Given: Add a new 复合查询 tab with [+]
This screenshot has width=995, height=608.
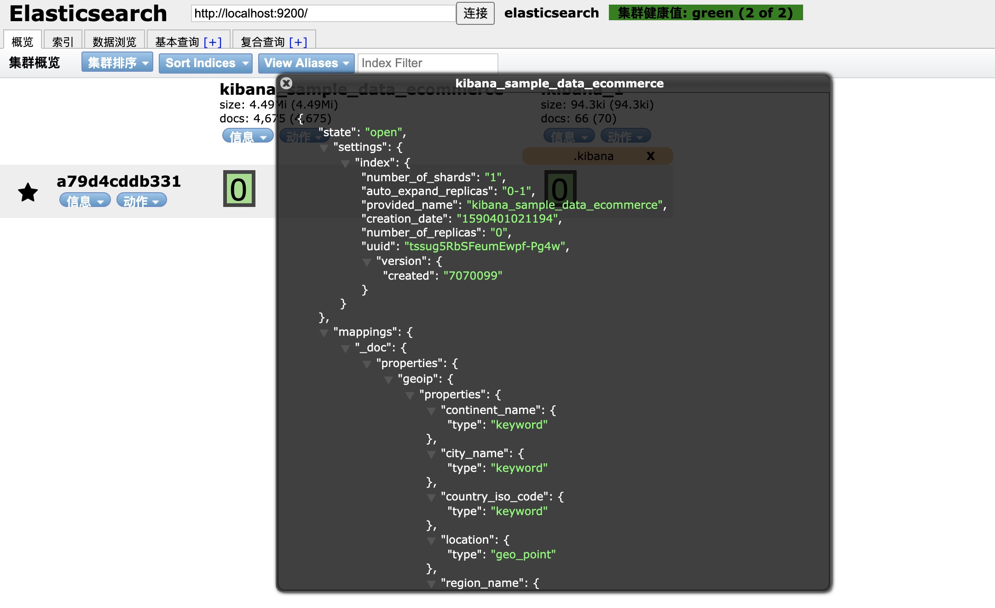Looking at the screenshot, I should (x=298, y=42).
